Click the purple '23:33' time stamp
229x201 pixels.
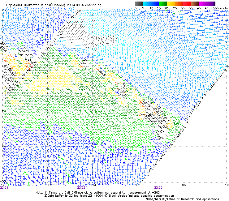click(158, 188)
